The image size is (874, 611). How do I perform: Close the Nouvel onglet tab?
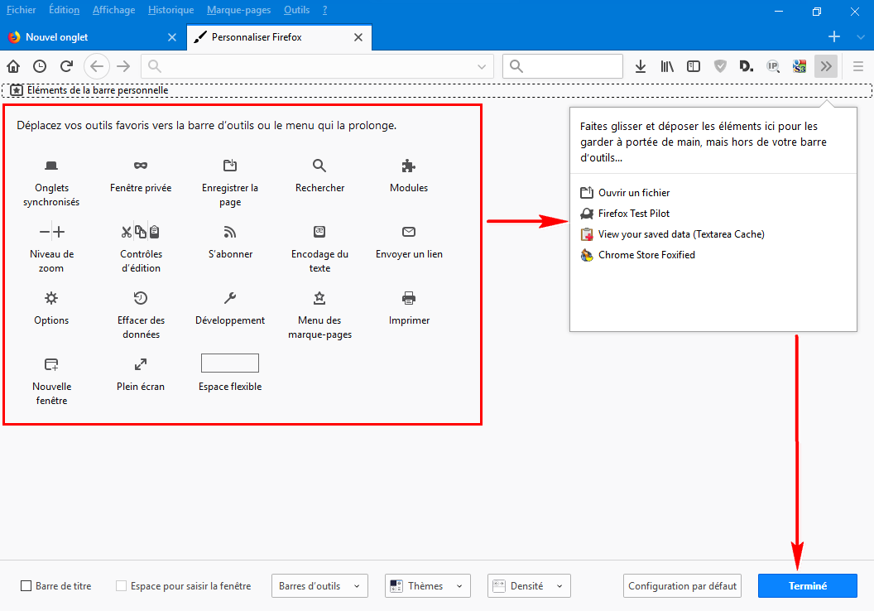[172, 37]
